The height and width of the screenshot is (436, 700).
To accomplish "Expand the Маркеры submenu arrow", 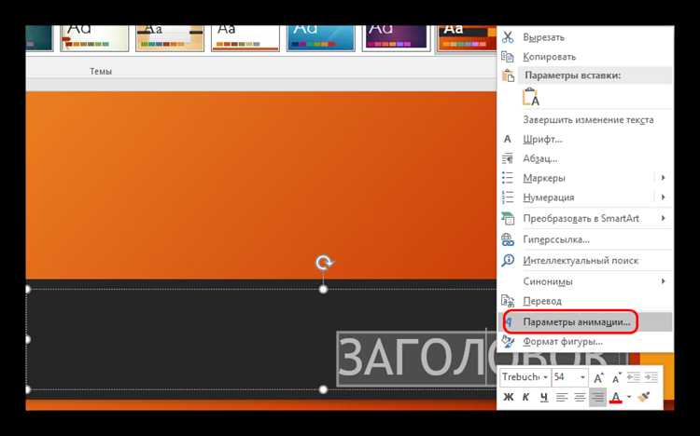I will point(664,177).
